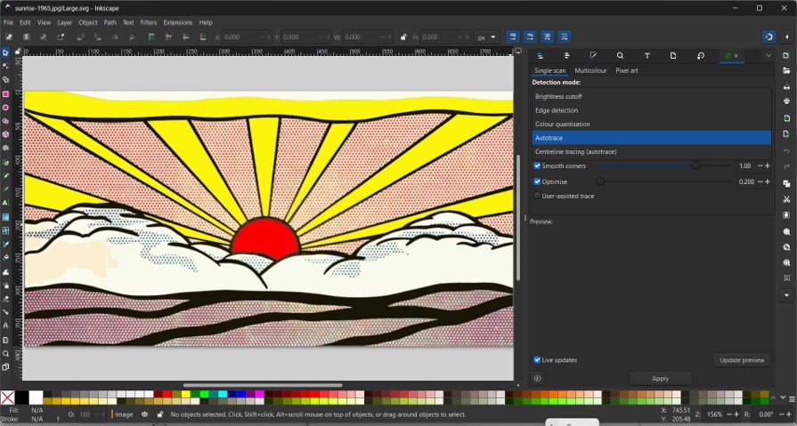This screenshot has height=426, width=797.
Task: Click the Update preview button
Action: (742, 360)
